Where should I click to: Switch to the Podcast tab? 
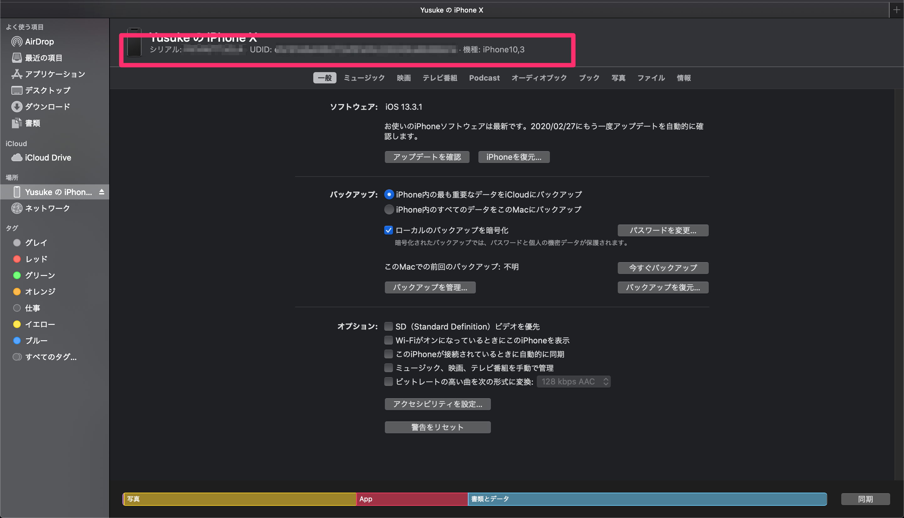click(x=484, y=78)
